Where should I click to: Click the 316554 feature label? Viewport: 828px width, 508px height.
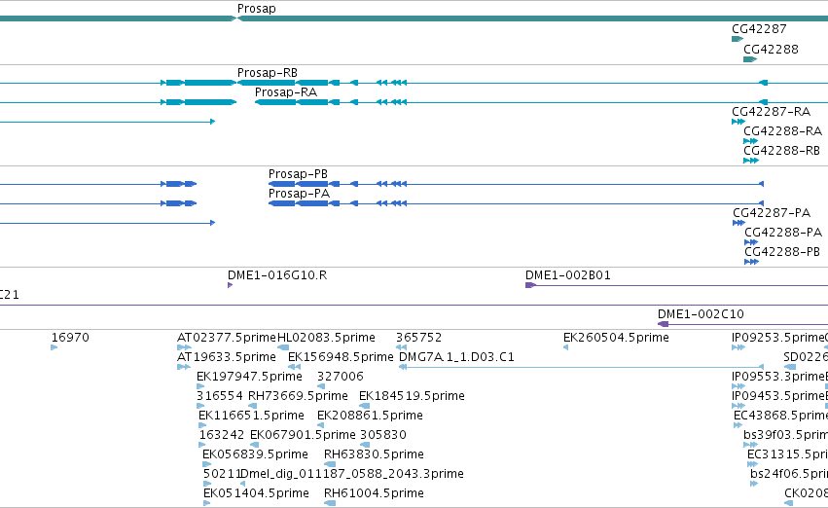click(x=220, y=397)
